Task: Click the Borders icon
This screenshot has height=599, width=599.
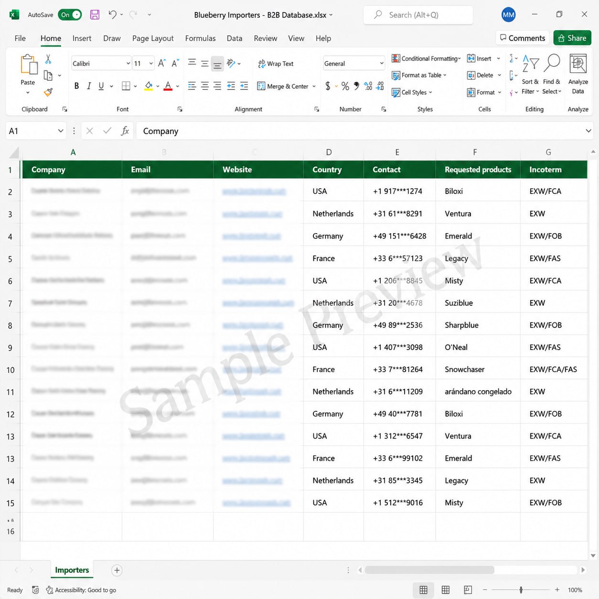Action: tap(126, 86)
